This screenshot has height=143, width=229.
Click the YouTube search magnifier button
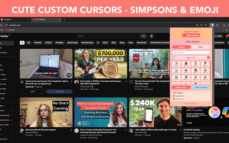pyautogui.click(x=143, y=36)
